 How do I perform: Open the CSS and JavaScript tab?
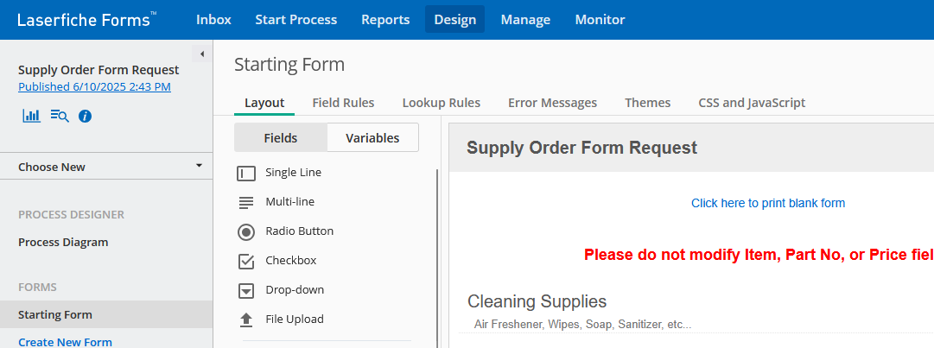(752, 102)
